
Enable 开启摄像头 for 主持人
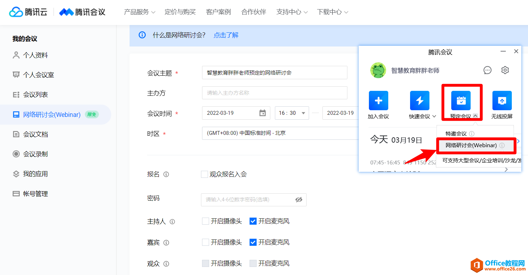pyautogui.click(x=206, y=221)
